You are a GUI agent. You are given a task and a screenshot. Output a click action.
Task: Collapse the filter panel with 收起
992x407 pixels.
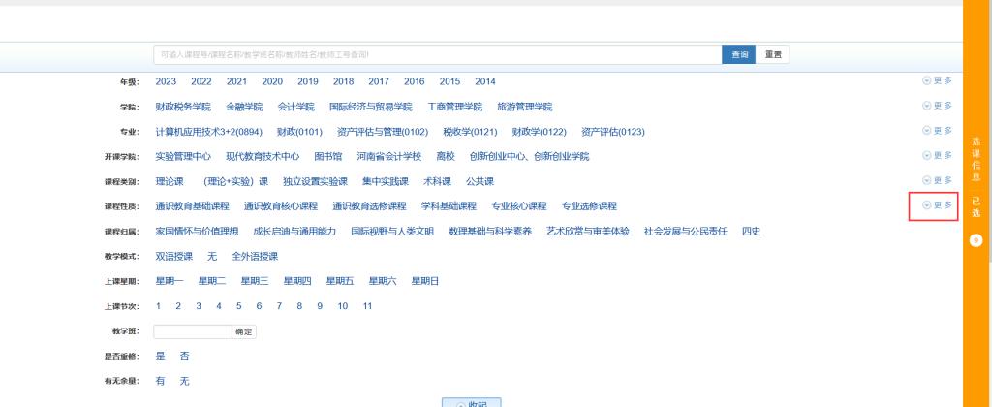[x=470, y=403]
